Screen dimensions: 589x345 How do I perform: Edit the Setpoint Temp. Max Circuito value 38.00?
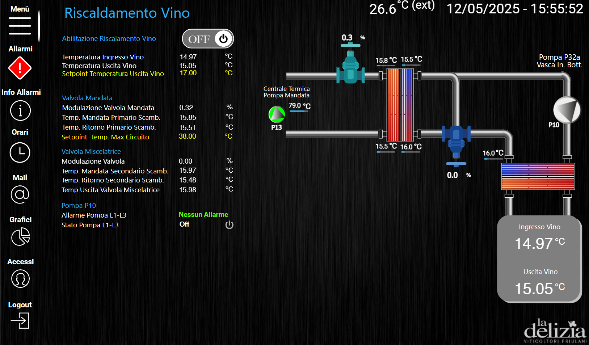coord(188,136)
